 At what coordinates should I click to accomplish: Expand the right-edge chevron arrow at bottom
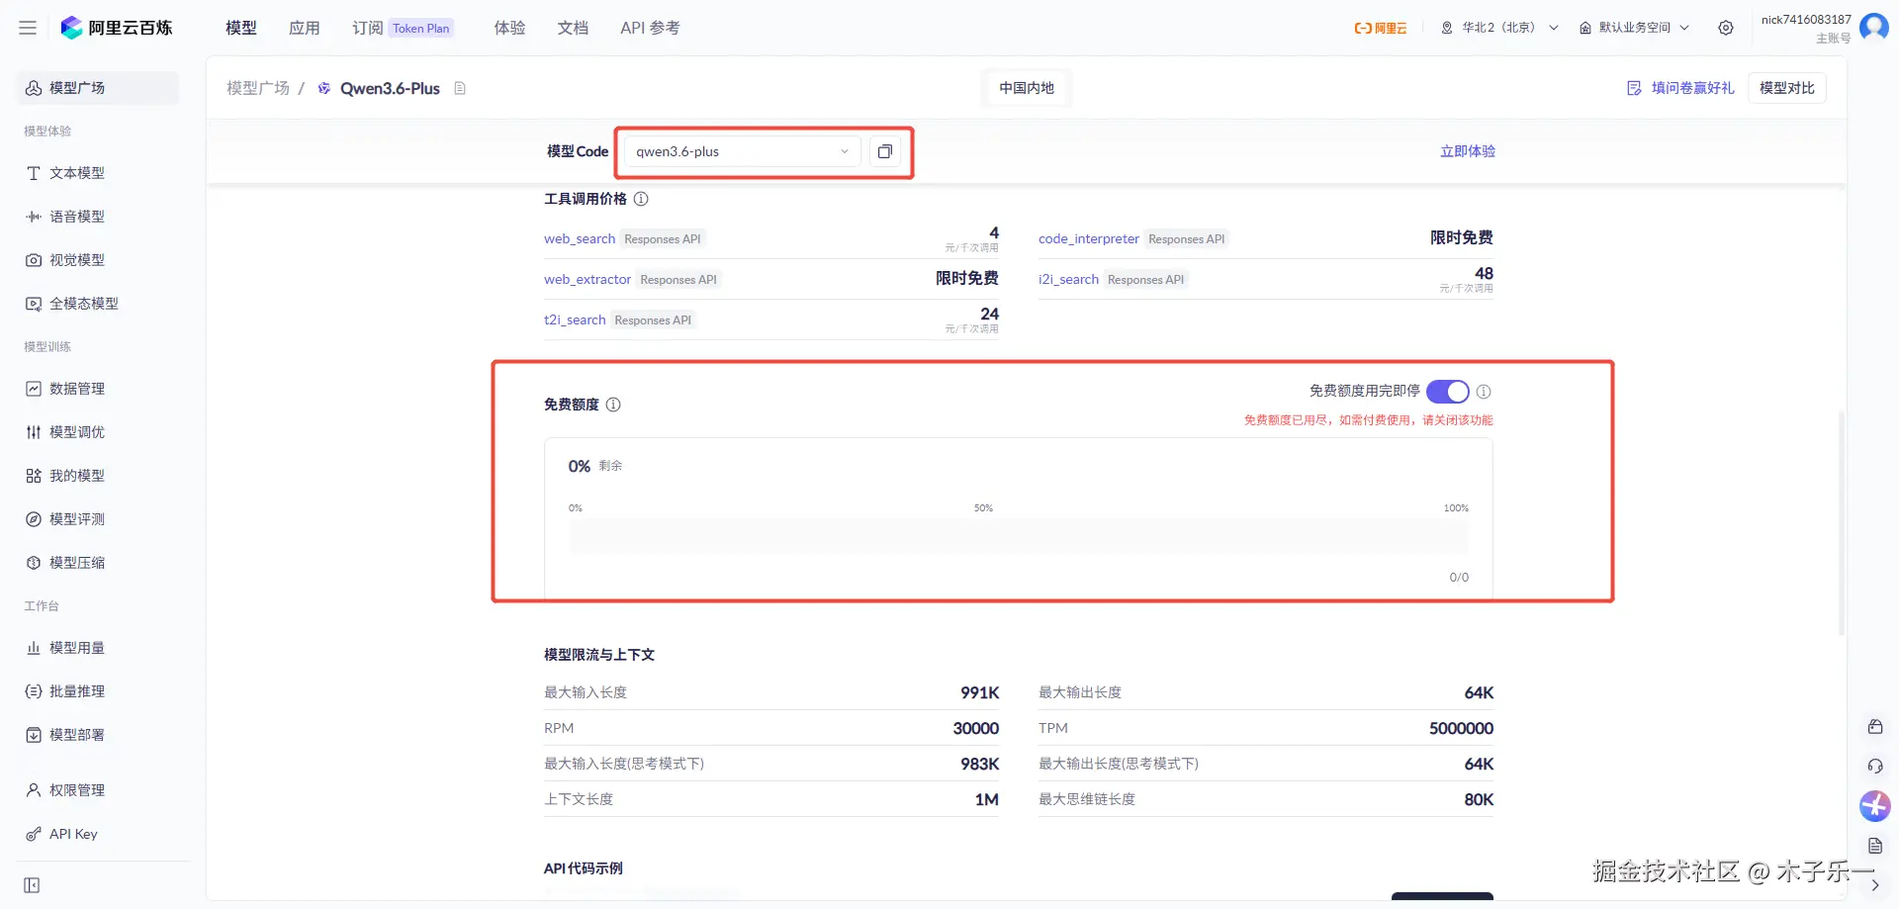point(1875,885)
